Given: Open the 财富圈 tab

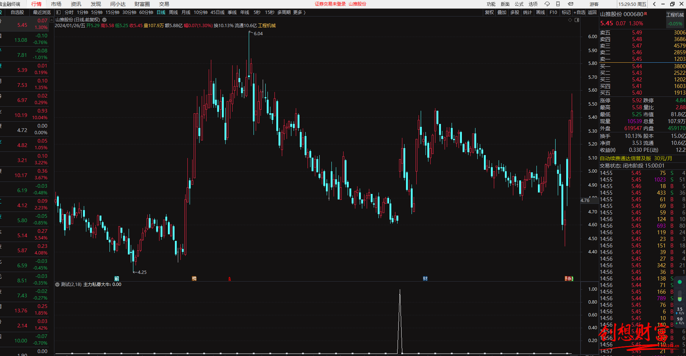Looking at the screenshot, I should [x=142, y=4].
